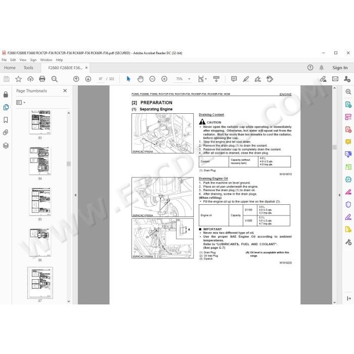Open the Protect shield tool

pyautogui.click(x=348, y=204)
